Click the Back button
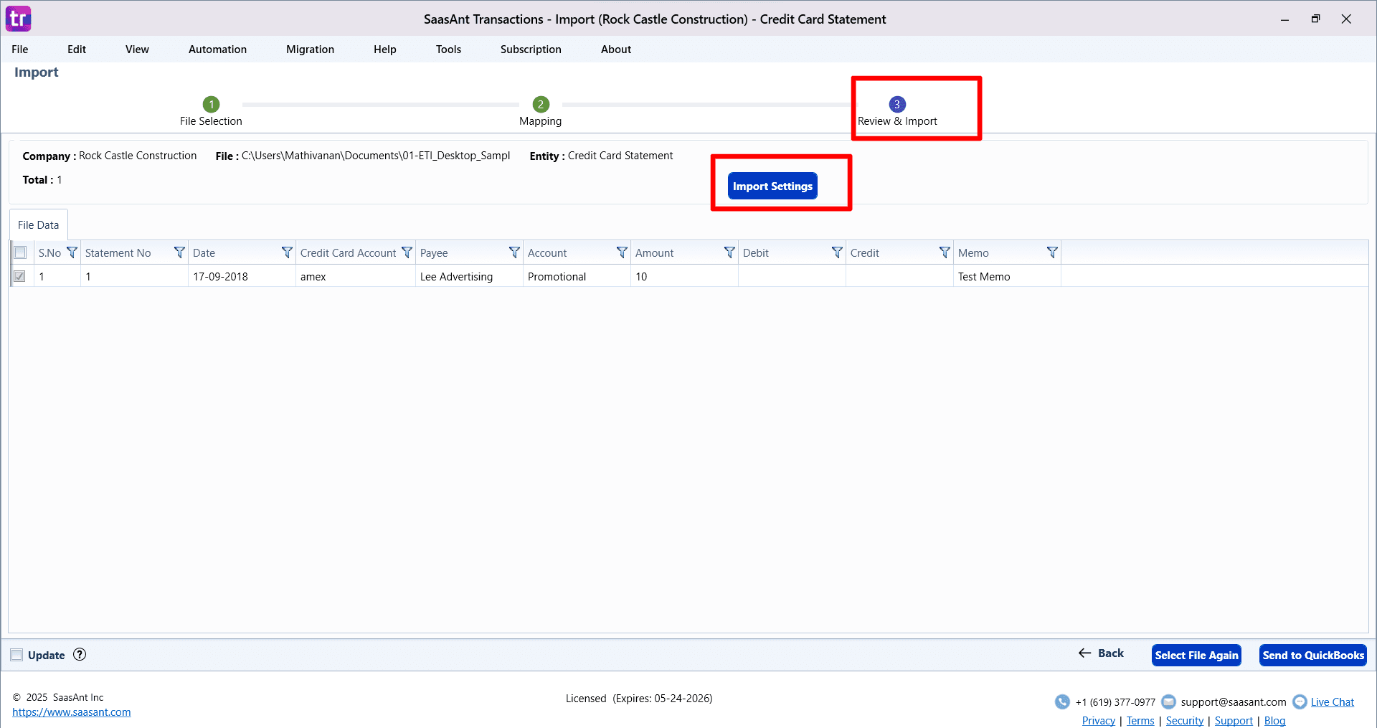1377x728 pixels. (x=1102, y=653)
